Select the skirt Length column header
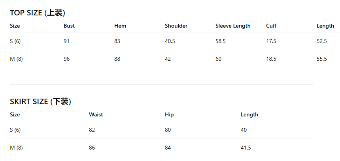Viewport: 340px width, 161px height. (x=249, y=114)
